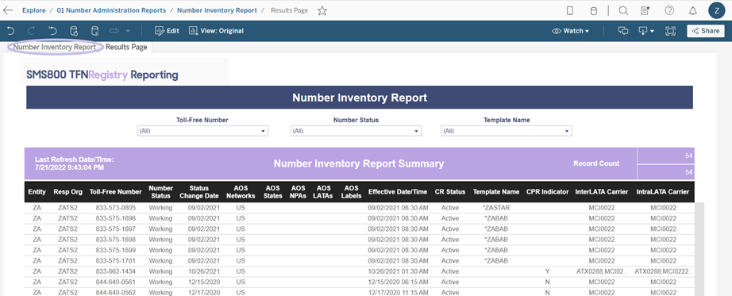Click the Undo toolbar icon
This screenshot has height=296, width=732.
click(11, 31)
